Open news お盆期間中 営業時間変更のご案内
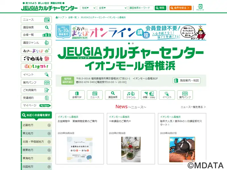227x170 pixels. pyautogui.click(x=77, y=121)
